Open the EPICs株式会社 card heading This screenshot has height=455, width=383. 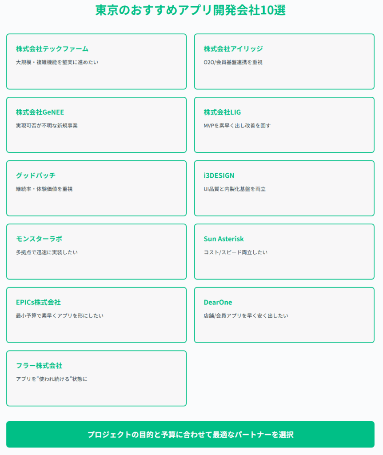pos(38,303)
